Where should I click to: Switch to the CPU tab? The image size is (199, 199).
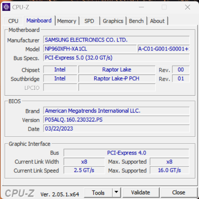click(13, 21)
